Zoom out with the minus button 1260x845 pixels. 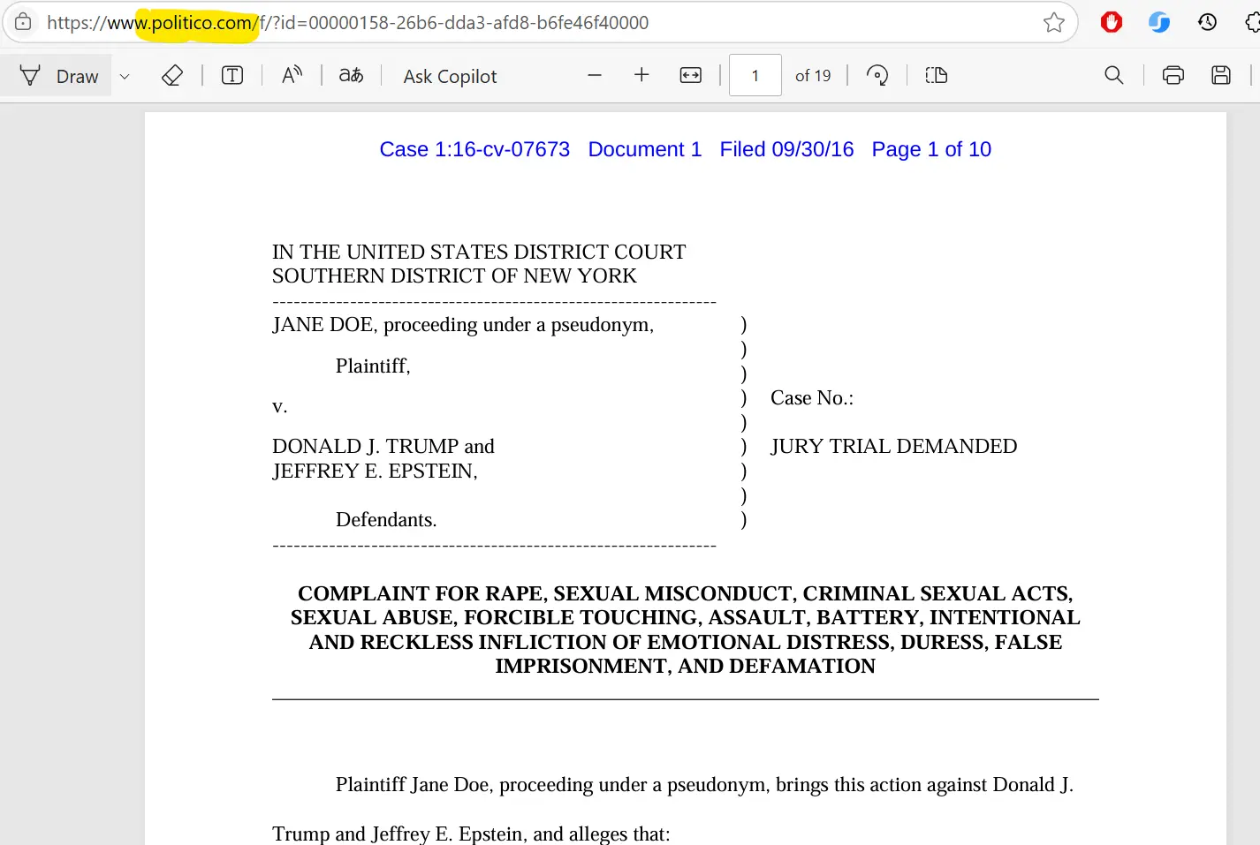coord(595,76)
